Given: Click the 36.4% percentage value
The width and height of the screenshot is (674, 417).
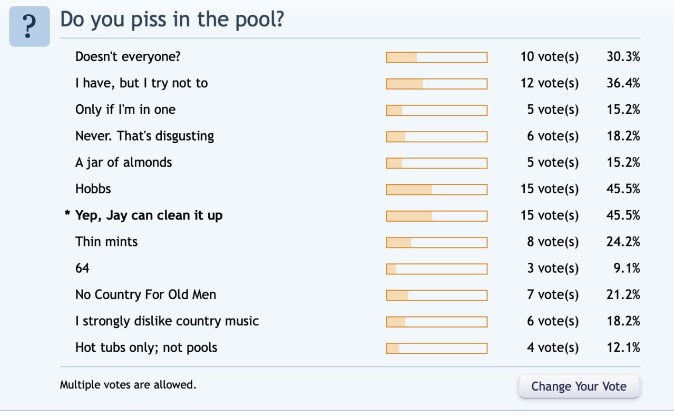Looking at the screenshot, I should (x=623, y=83).
